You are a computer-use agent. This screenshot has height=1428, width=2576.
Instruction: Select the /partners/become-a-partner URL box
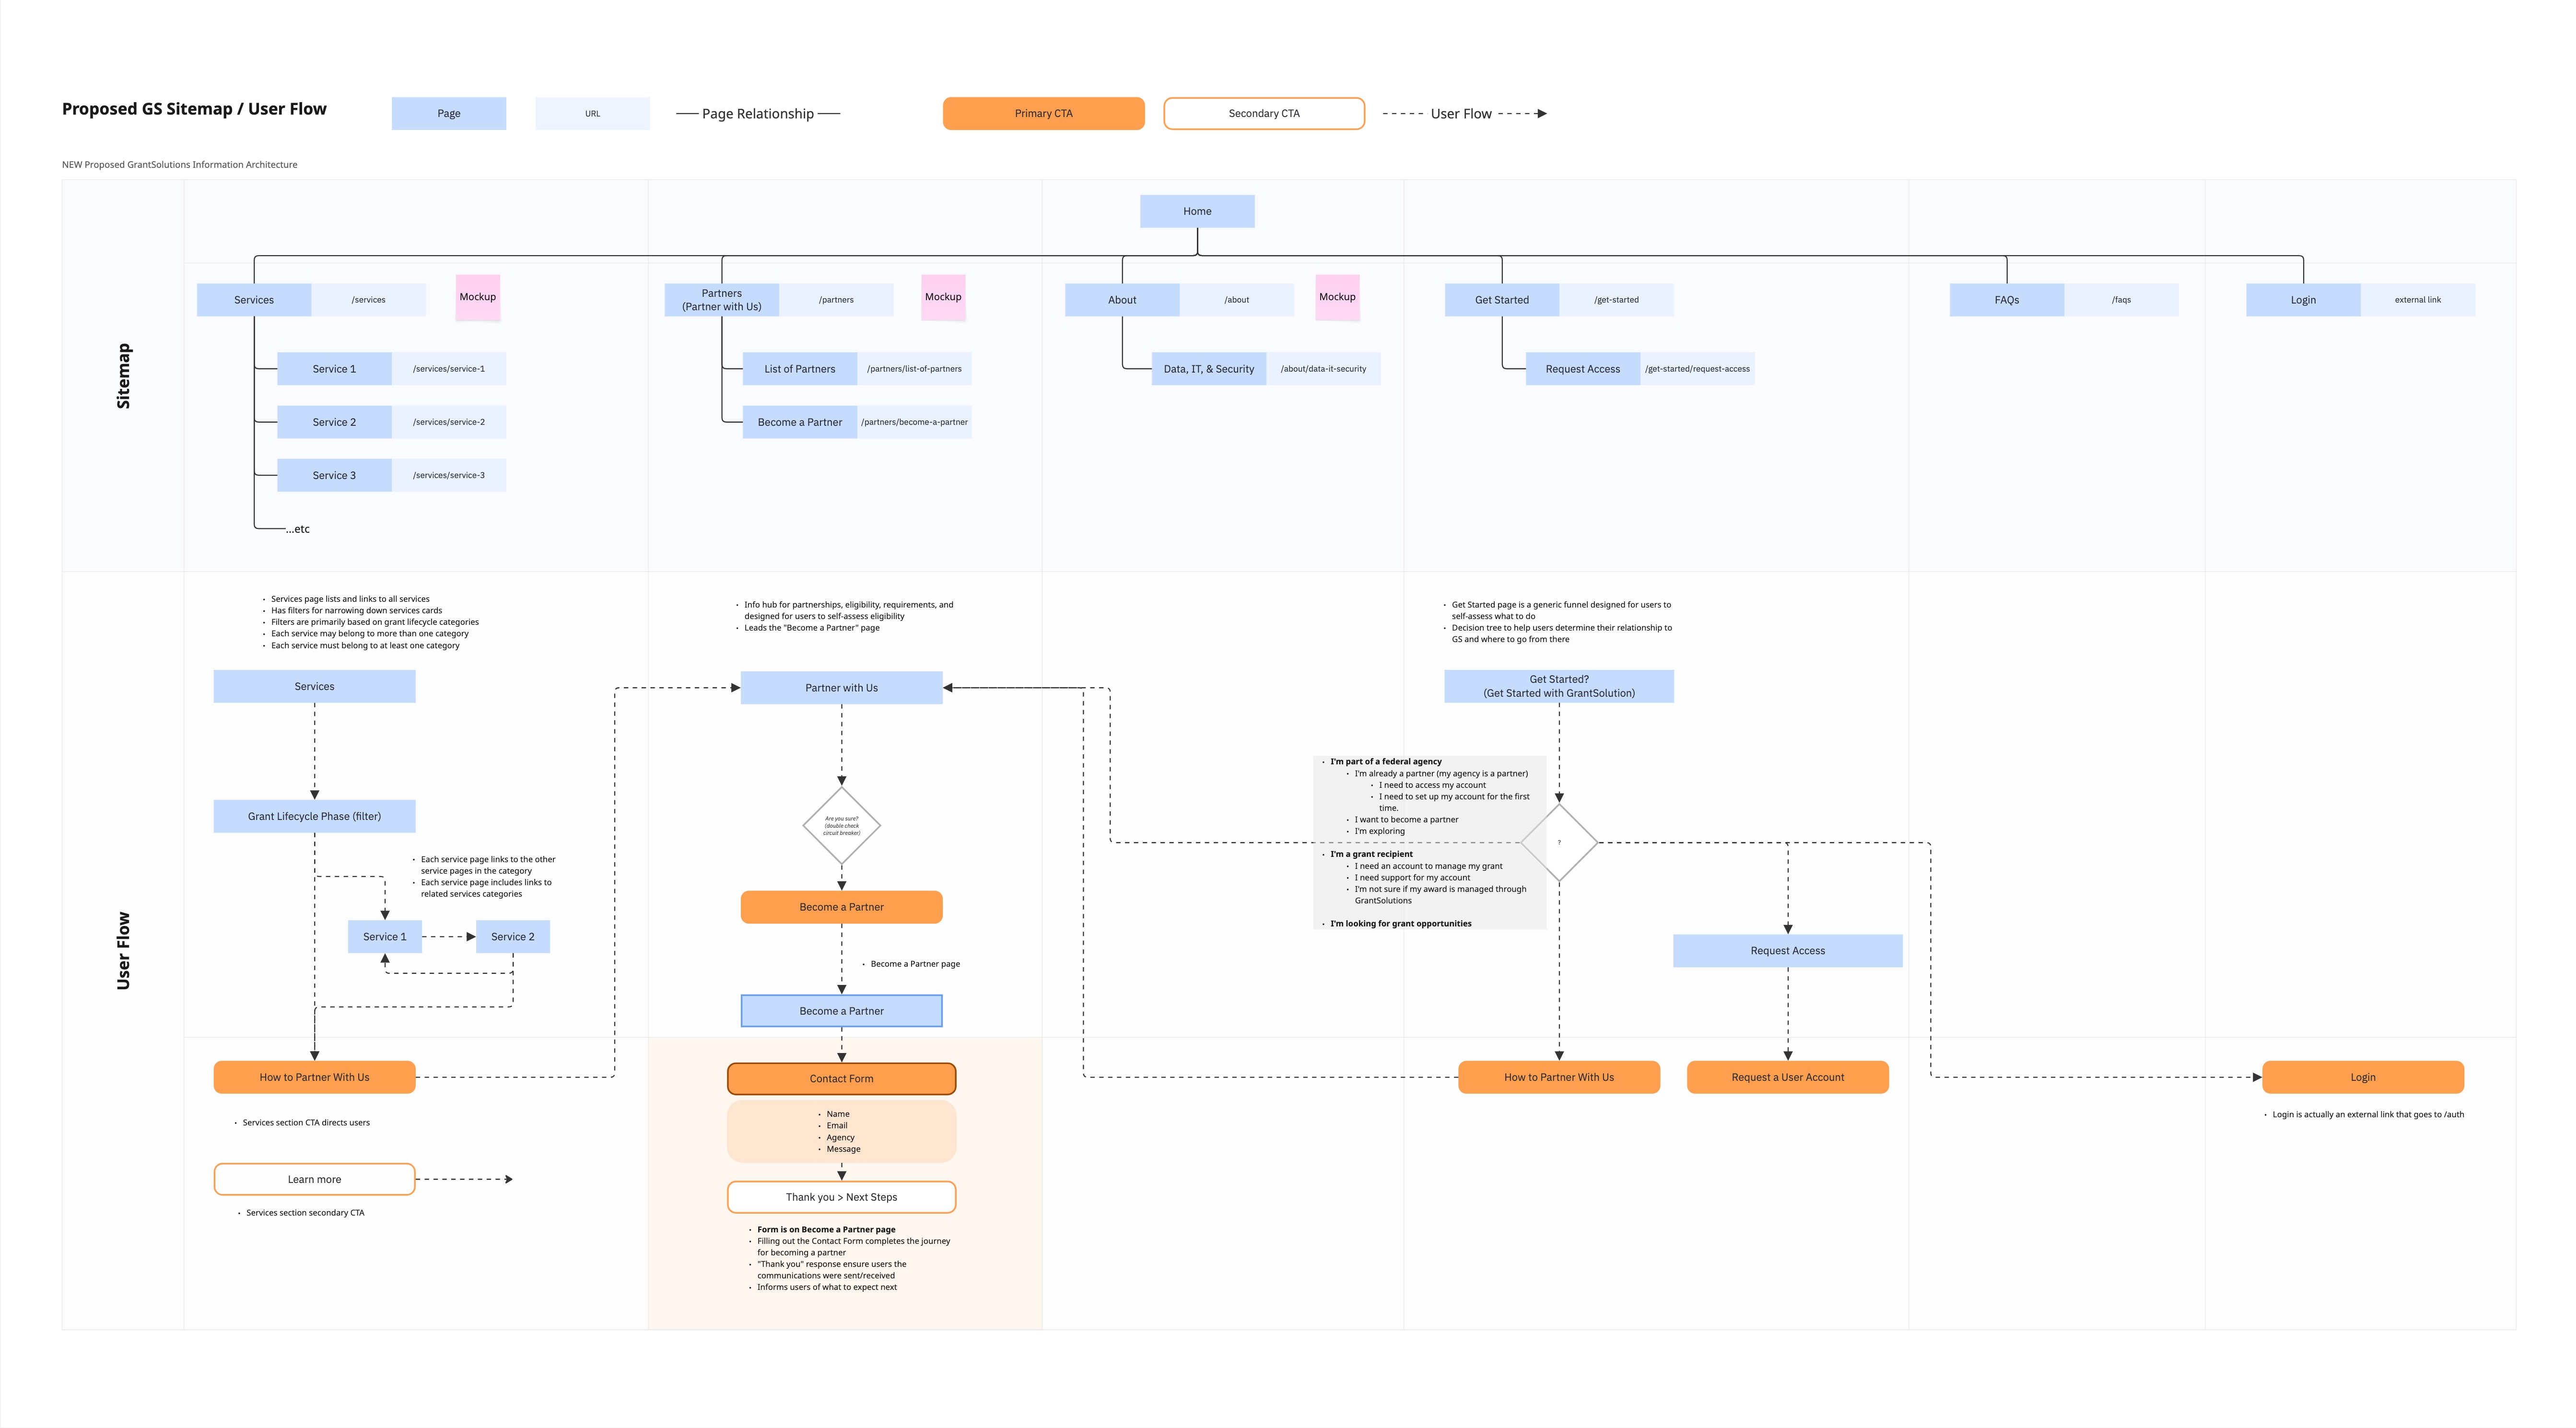coord(914,422)
